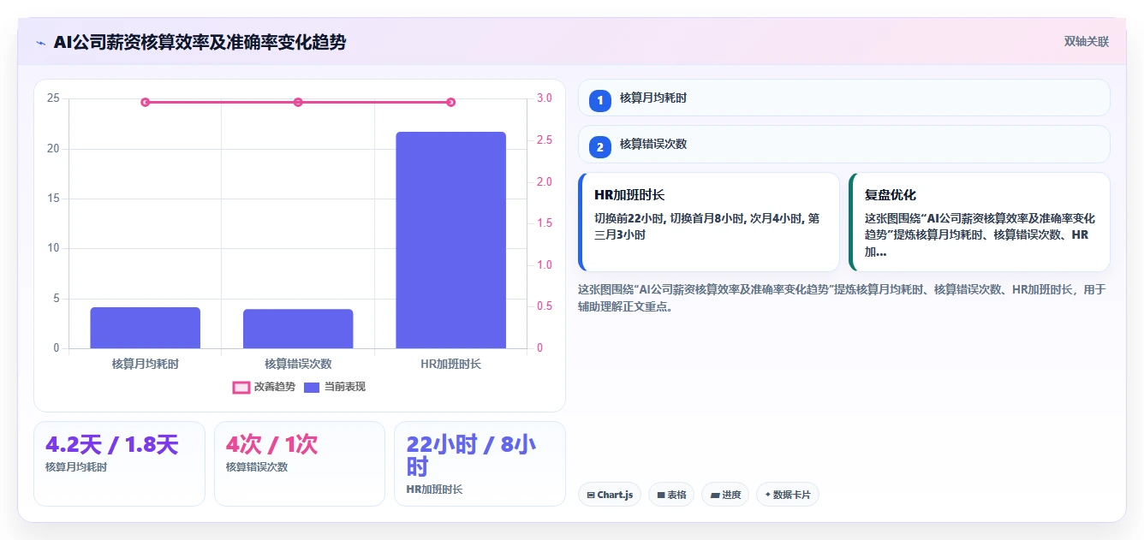Click the 双轴关联 label in the header
The width and height of the screenshot is (1144, 540).
point(1086,42)
